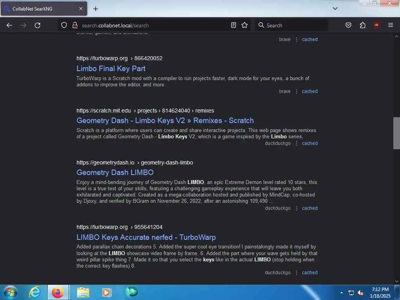Open the Windows Start menu
400x300 pixels.
[x=10, y=292]
